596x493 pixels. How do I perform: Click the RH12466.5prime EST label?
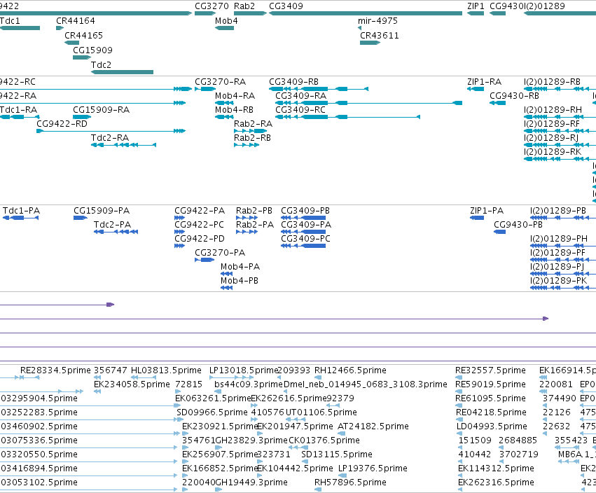pyautogui.click(x=350, y=370)
